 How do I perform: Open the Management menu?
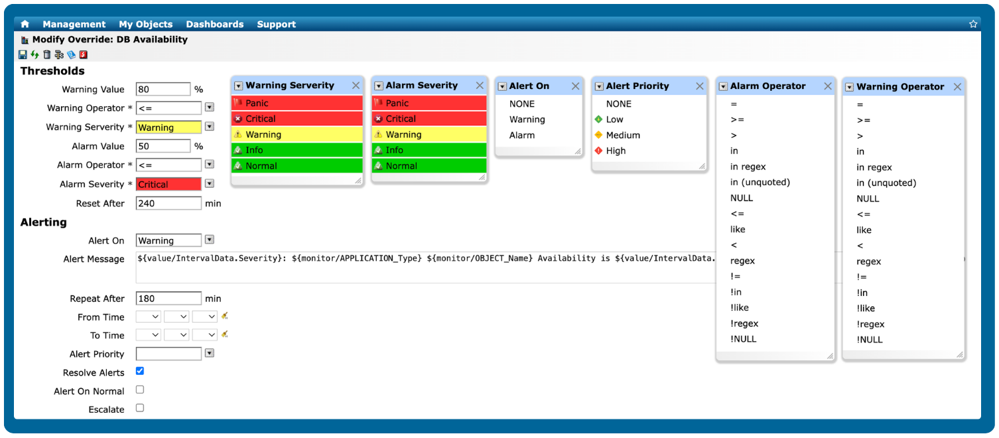click(74, 24)
